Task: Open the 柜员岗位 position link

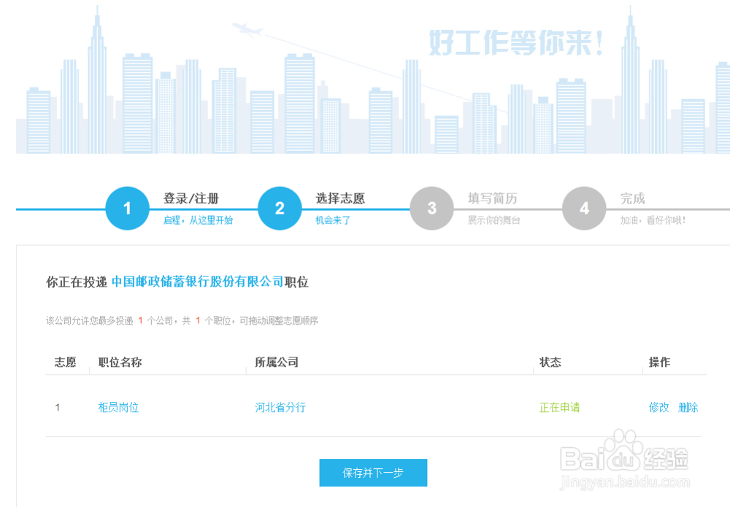Action: click(x=118, y=408)
